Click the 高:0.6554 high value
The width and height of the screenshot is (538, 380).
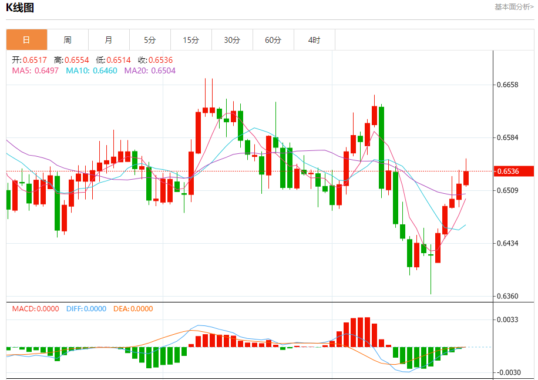click(72, 60)
